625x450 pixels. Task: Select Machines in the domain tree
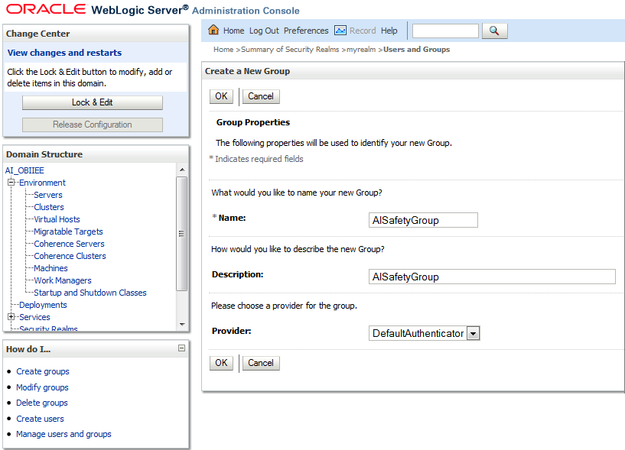(x=50, y=268)
